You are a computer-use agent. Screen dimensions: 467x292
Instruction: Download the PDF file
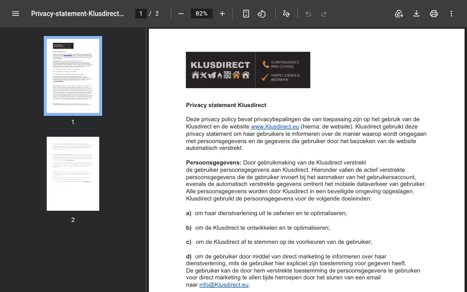click(416, 14)
